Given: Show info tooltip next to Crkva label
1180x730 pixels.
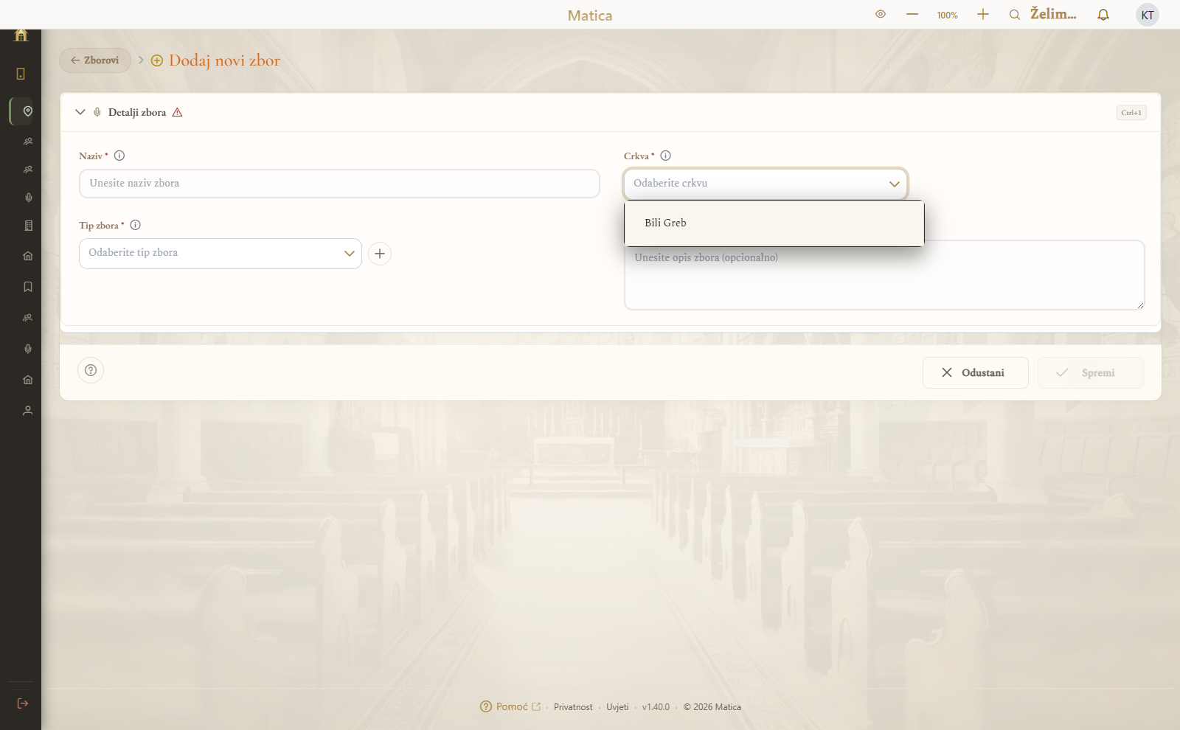Looking at the screenshot, I should 665,156.
